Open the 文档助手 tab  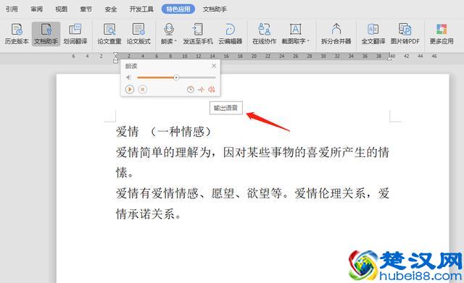tap(215, 9)
